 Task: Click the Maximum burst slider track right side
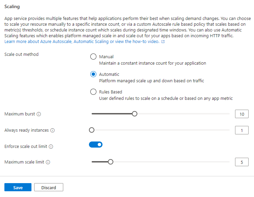coord(183,114)
